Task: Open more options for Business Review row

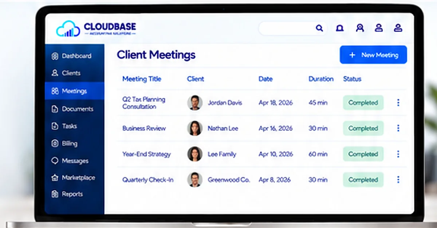Action: pyautogui.click(x=398, y=128)
